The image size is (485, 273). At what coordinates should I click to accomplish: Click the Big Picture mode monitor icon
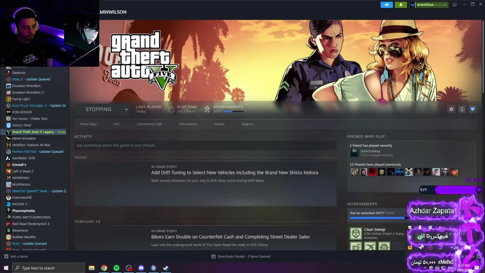455,5
